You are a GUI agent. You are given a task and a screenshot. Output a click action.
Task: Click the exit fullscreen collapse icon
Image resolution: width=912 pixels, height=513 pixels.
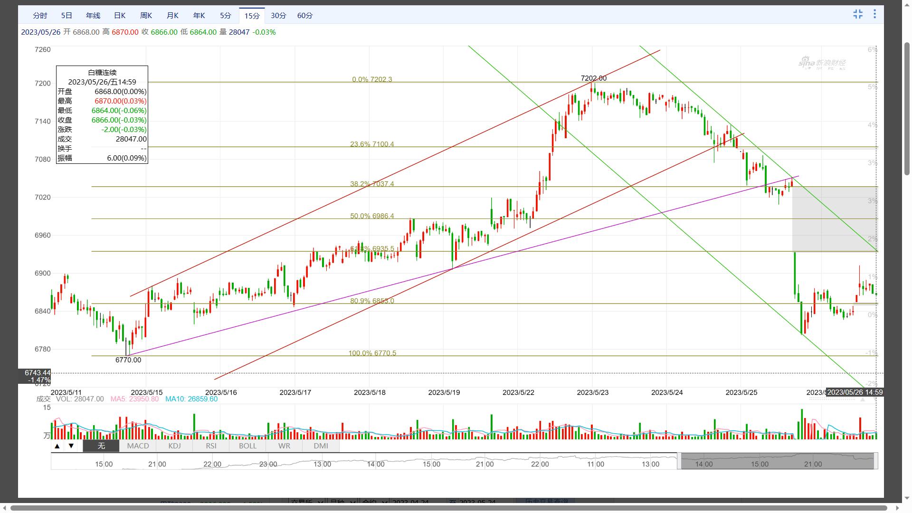coord(857,14)
